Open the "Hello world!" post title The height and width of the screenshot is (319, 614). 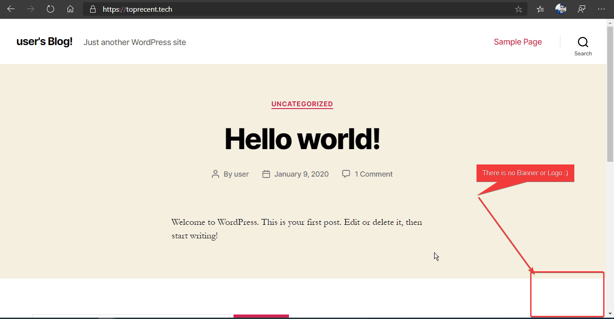click(x=302, y=138)
